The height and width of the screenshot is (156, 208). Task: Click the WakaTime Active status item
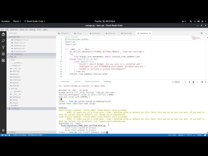36,135
